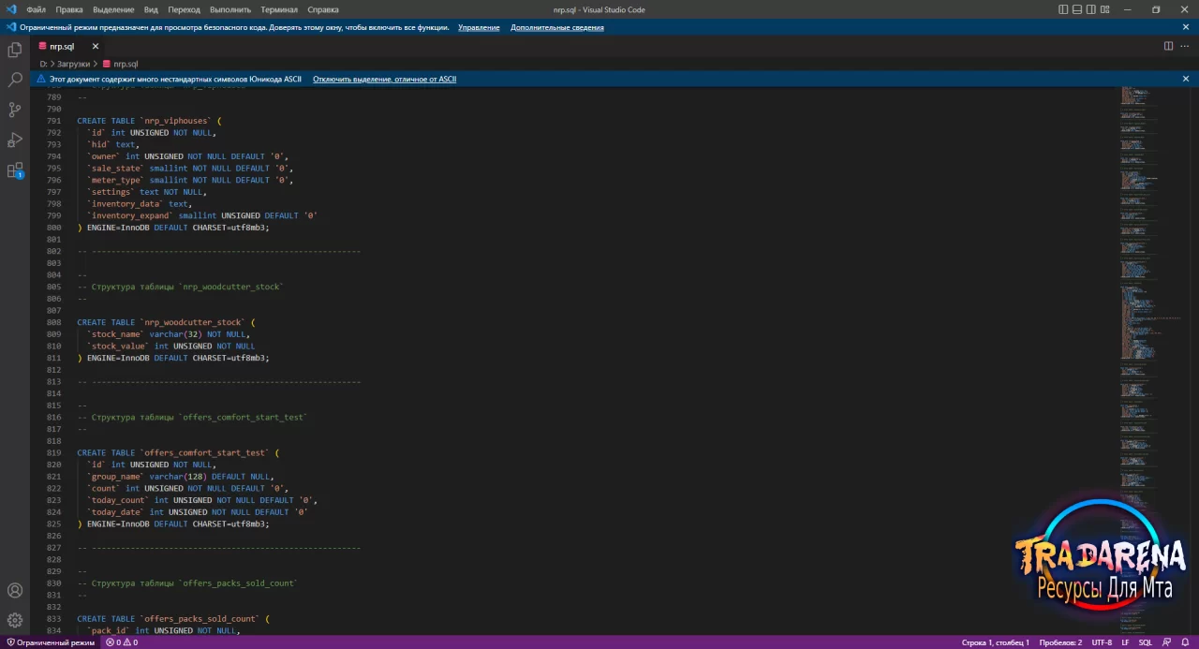Image resolution: width=1199 pixels, height=649 pixels.
Task: Click the Управление link in banner
Action: pyautogui.click(x=479, y=27)
